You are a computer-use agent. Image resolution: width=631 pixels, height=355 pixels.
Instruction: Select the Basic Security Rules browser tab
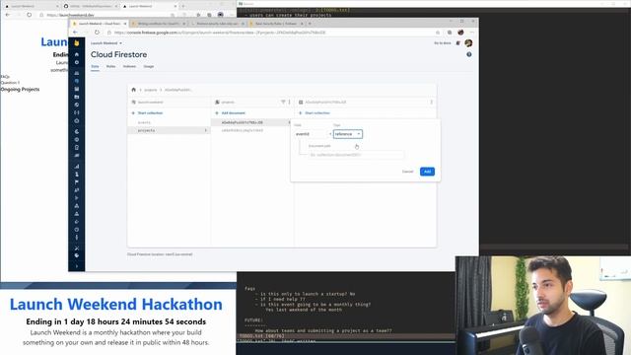[x=276, y=24]
